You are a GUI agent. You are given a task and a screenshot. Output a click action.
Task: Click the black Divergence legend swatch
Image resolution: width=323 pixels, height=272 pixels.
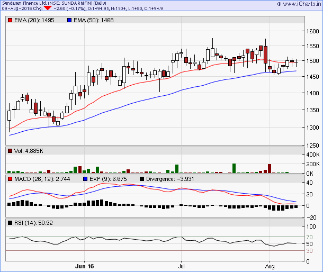click(142, 179)
